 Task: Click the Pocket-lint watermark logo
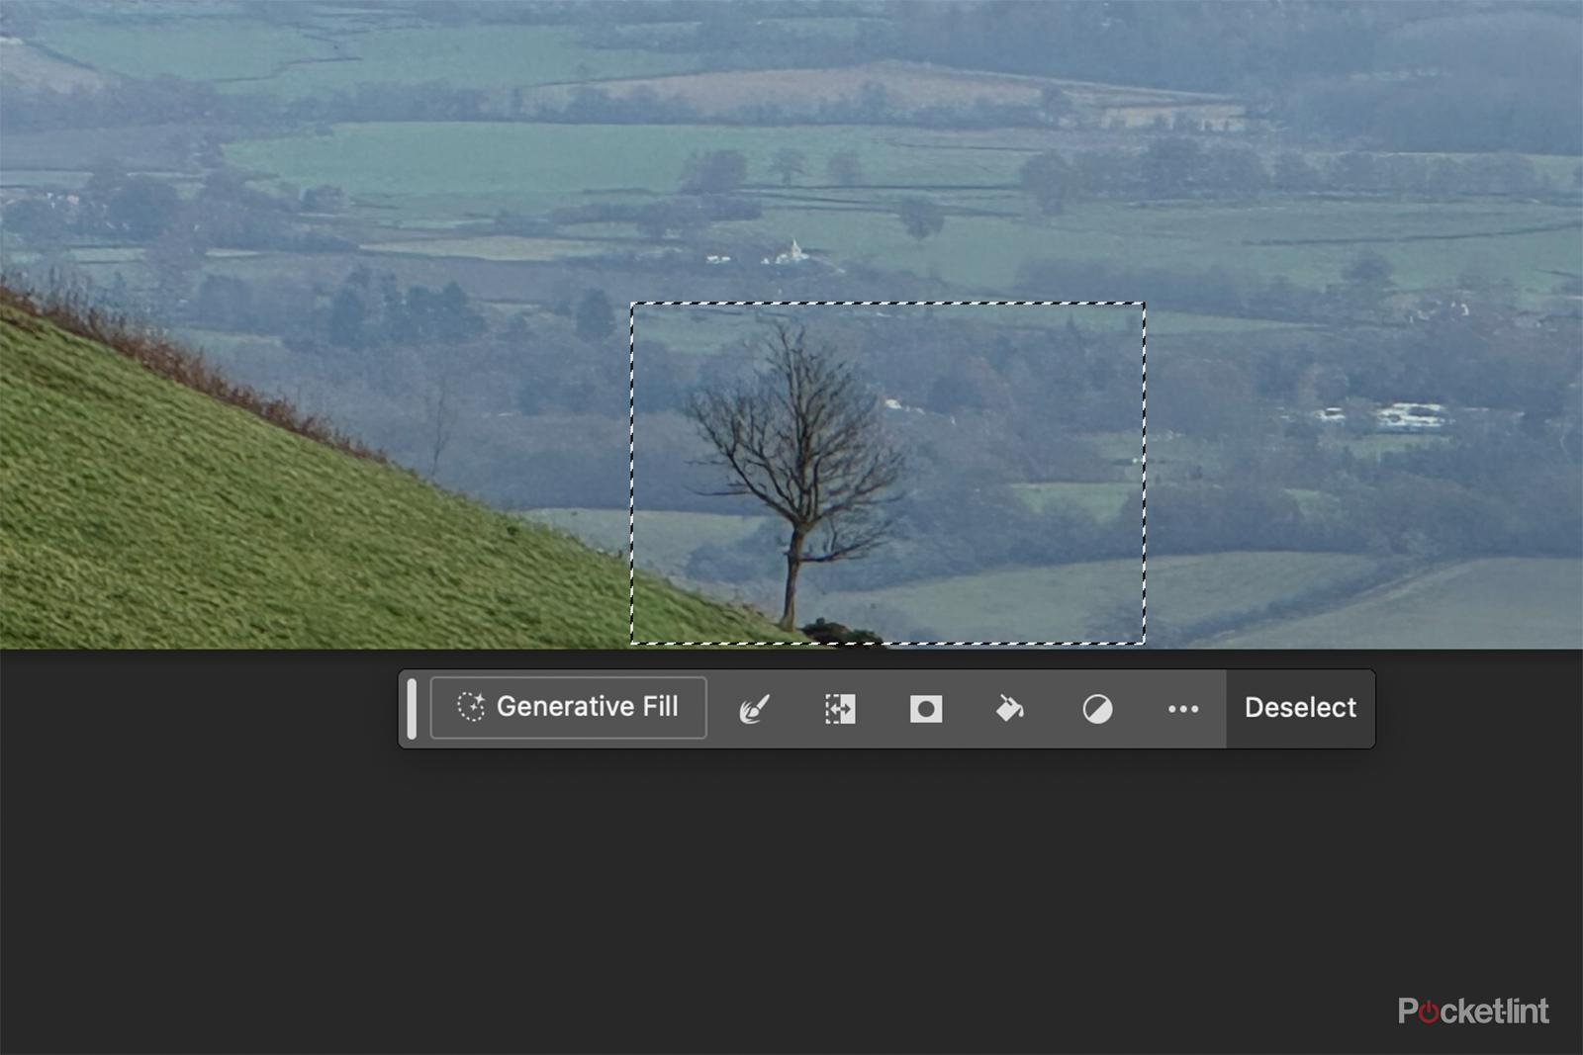coord(1473,1012)
